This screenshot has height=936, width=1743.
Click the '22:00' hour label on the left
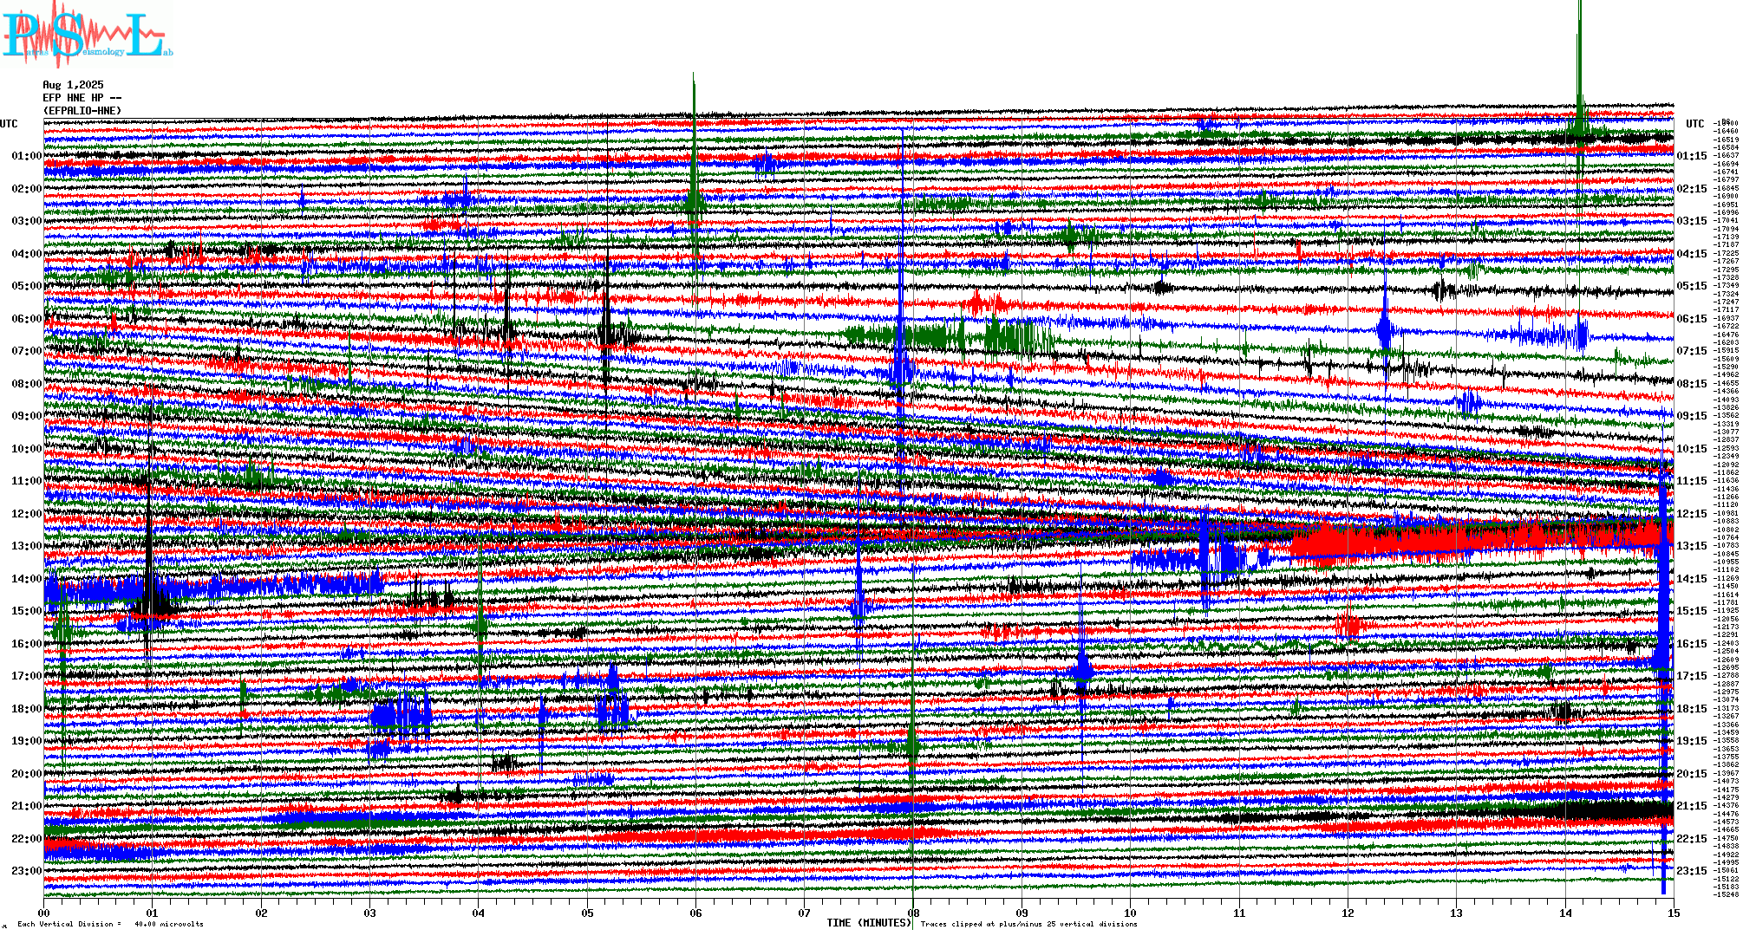click(x=27, y=839)
